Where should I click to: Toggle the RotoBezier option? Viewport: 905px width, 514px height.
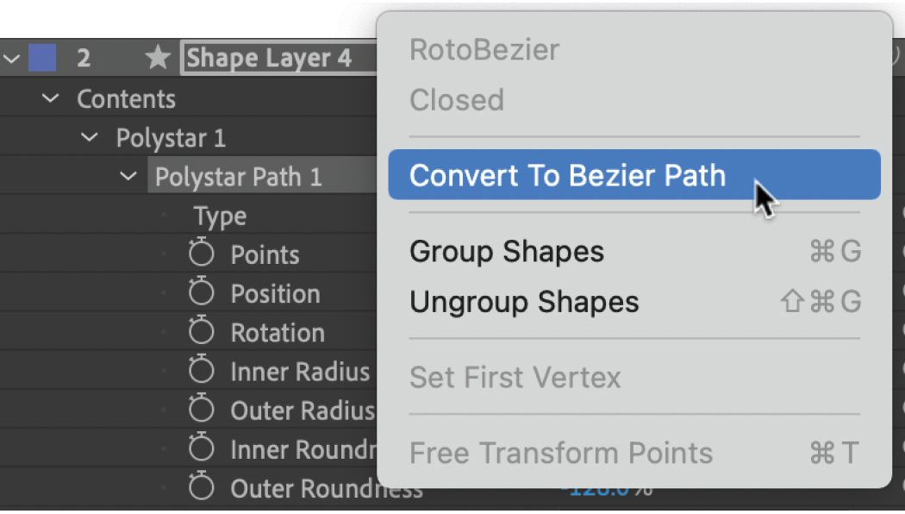pos(484,50)
